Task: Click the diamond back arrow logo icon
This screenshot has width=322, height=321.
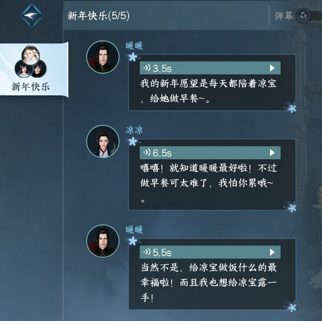Action: (32, 15)
